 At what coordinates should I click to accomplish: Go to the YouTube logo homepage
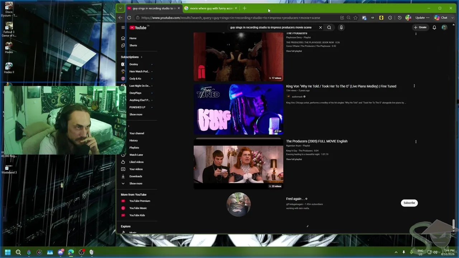point(138,28)
